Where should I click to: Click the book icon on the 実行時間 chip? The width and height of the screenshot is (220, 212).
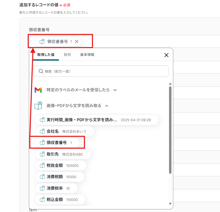point(42,120)
